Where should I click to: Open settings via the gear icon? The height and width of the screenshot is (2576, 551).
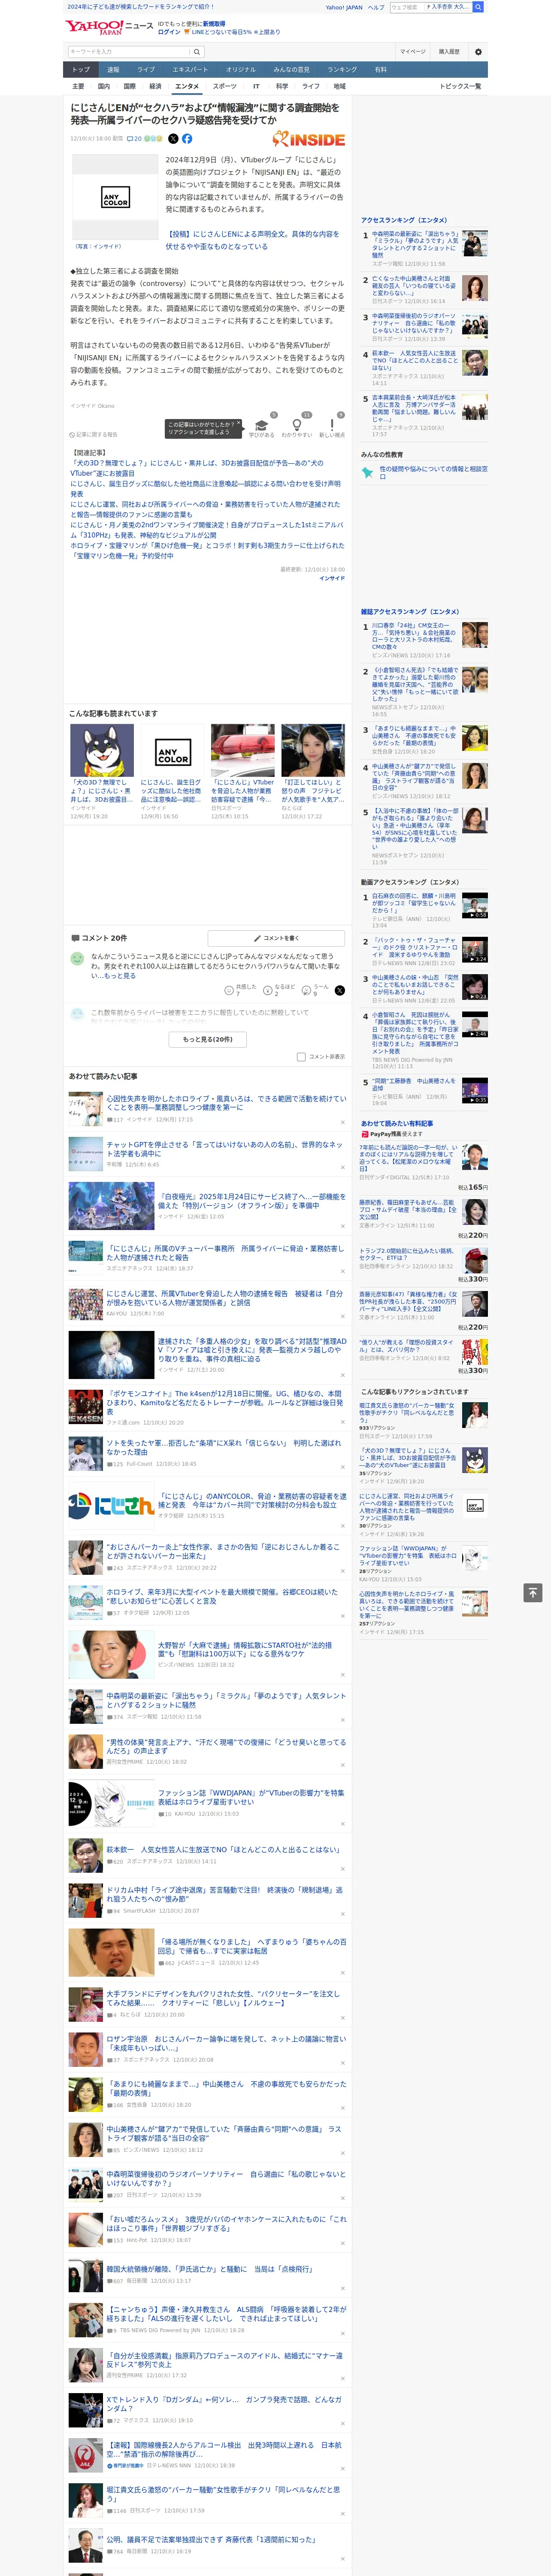click(477, 51)
